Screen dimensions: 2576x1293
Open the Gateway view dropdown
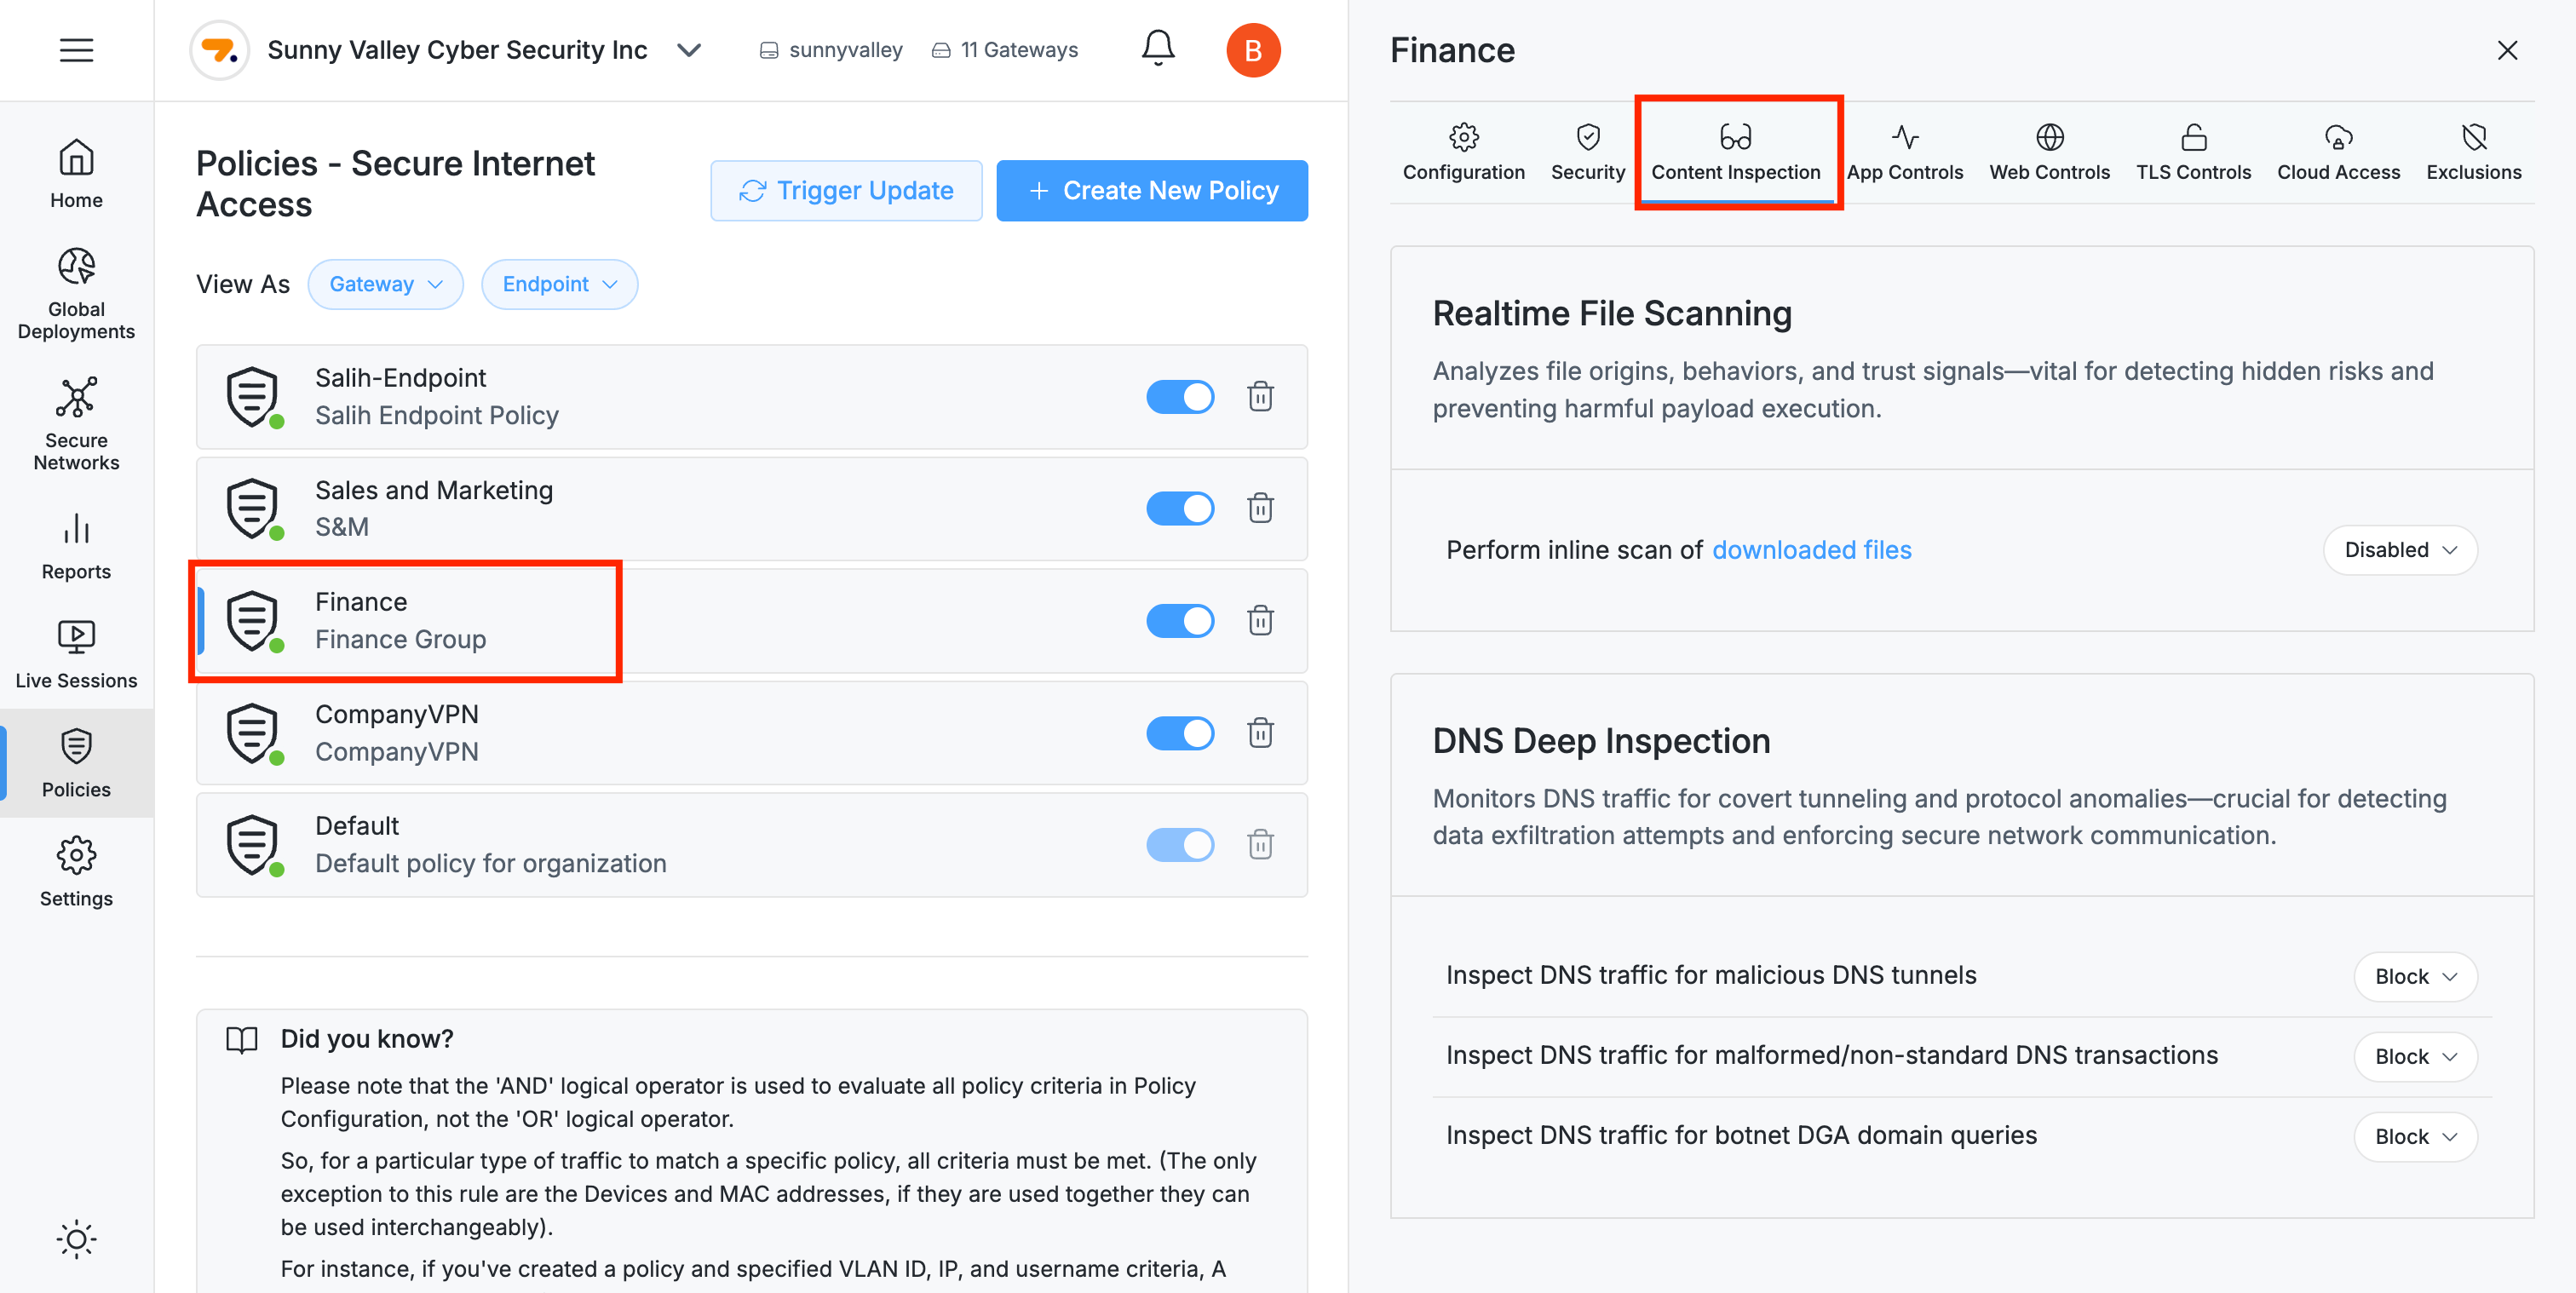[x=385, y=284]
